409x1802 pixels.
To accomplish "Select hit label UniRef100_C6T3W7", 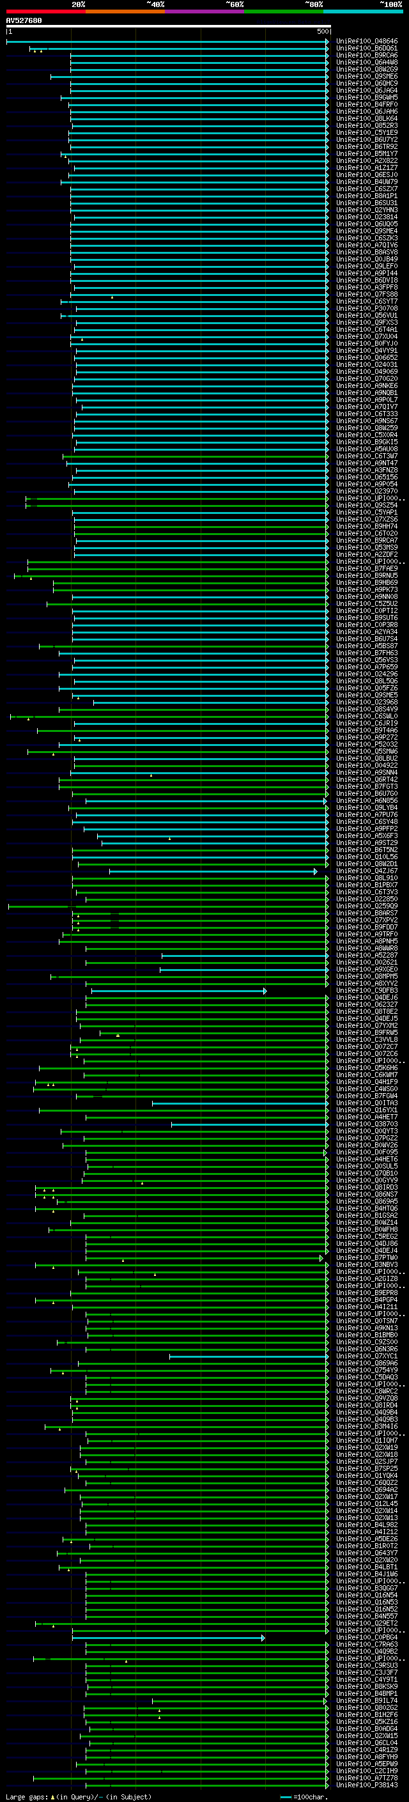I will (x=367, y=456).
